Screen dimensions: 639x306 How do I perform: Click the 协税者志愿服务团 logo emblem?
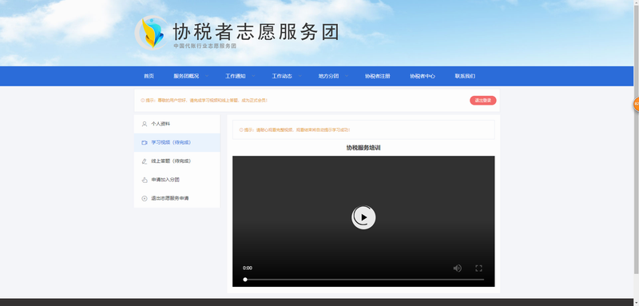[151, 33]
